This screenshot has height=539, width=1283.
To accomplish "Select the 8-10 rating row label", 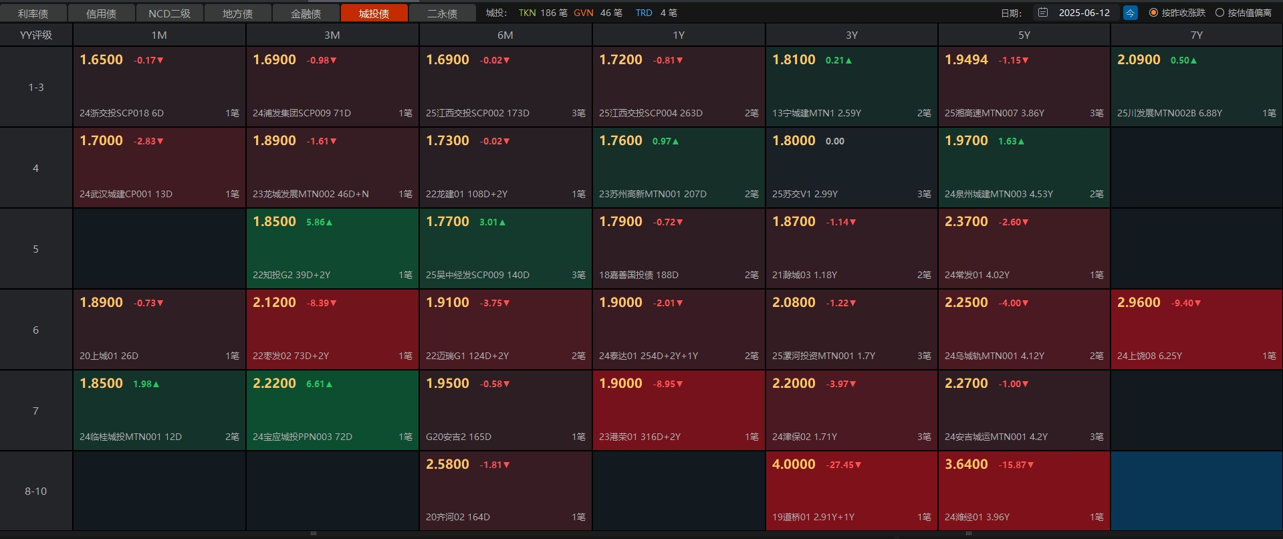I will tap(36, 491).
